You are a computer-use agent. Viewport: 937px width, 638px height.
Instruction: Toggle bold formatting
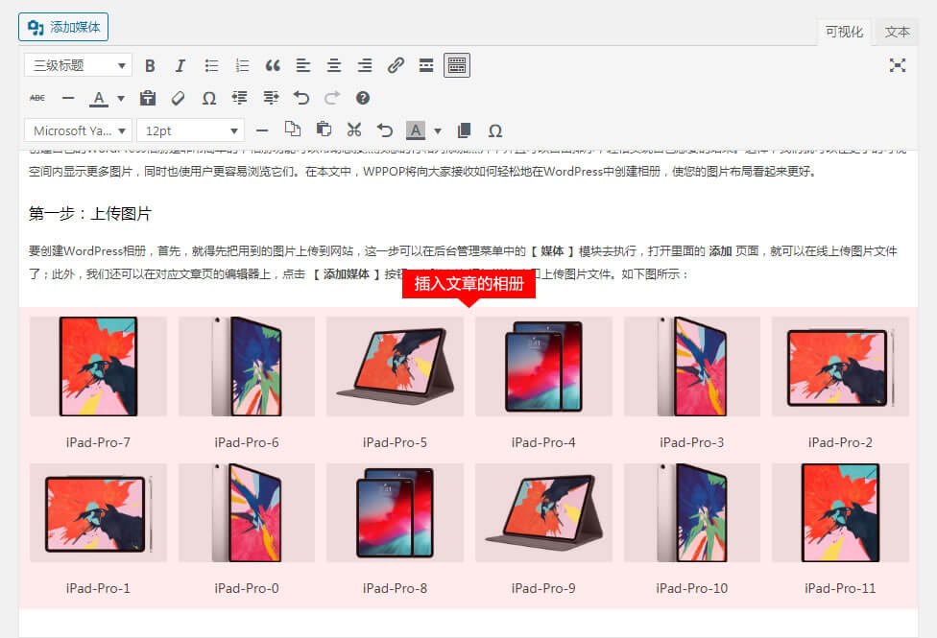[150, 65]
